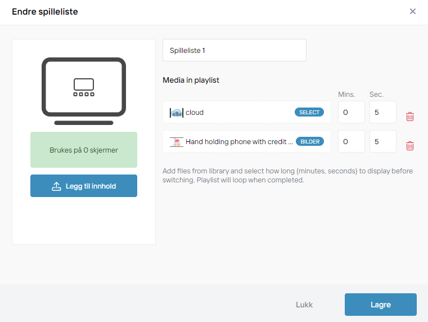
Task: Select the Hand holding phone with credit row
Action: 247,141
